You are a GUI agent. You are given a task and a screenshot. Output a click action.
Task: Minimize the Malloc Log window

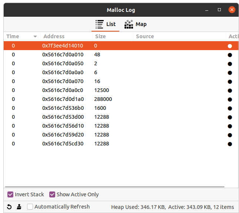coord(207,10)
